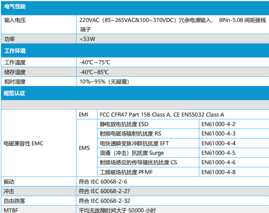Click the 电快速瞬变脉冲群抗扰度 EFT cell
The width and height of the screenshot is (269, 213).
click(148, 143)
